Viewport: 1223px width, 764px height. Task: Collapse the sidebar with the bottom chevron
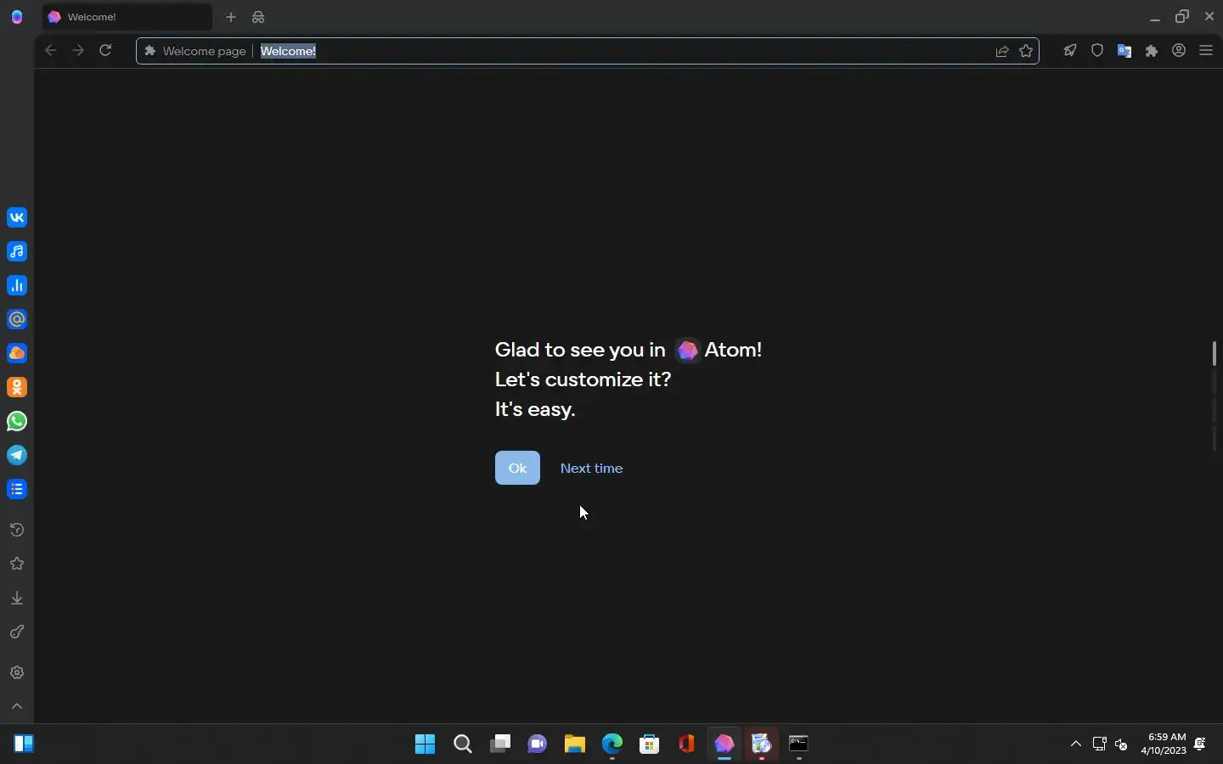(x=17, y=706)
